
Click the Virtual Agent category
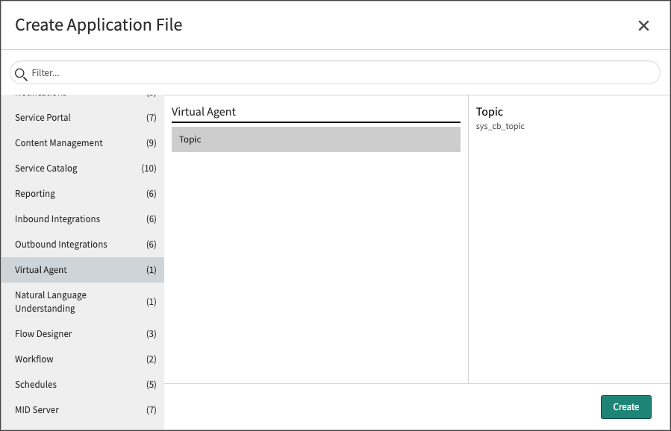[82, 270]
